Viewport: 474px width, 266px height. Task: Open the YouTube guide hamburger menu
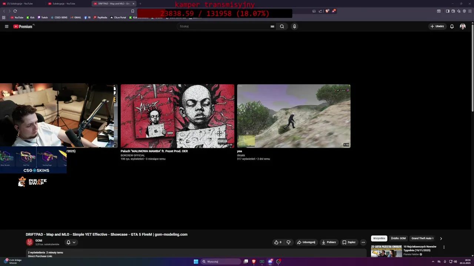(x=6, y=26)
